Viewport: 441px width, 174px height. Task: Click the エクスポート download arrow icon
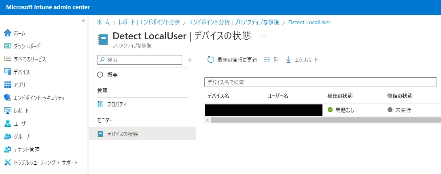click(288, 59)
